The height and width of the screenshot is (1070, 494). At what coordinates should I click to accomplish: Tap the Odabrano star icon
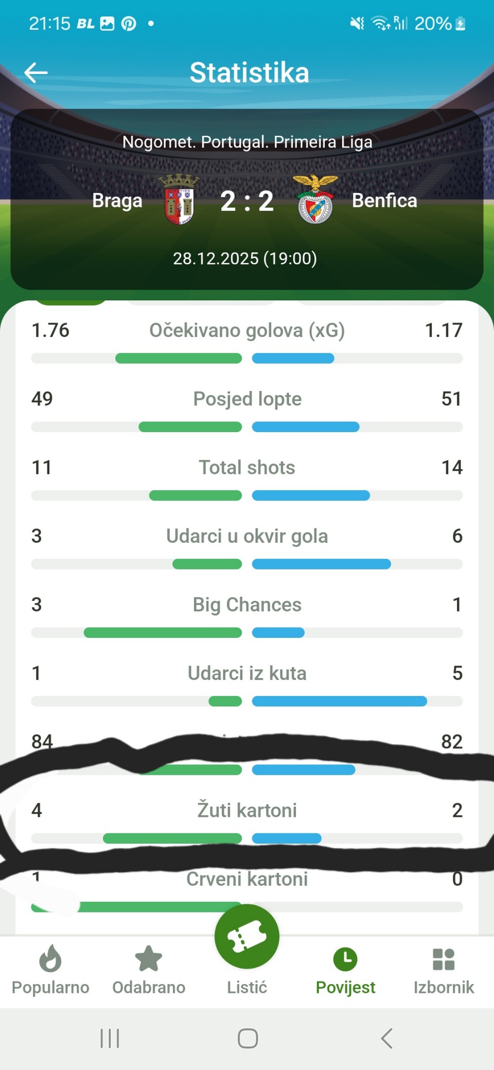[x=149, y=958]
